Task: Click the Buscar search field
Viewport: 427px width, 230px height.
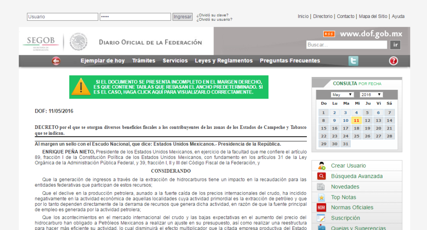Action: (x=347, y=45)
